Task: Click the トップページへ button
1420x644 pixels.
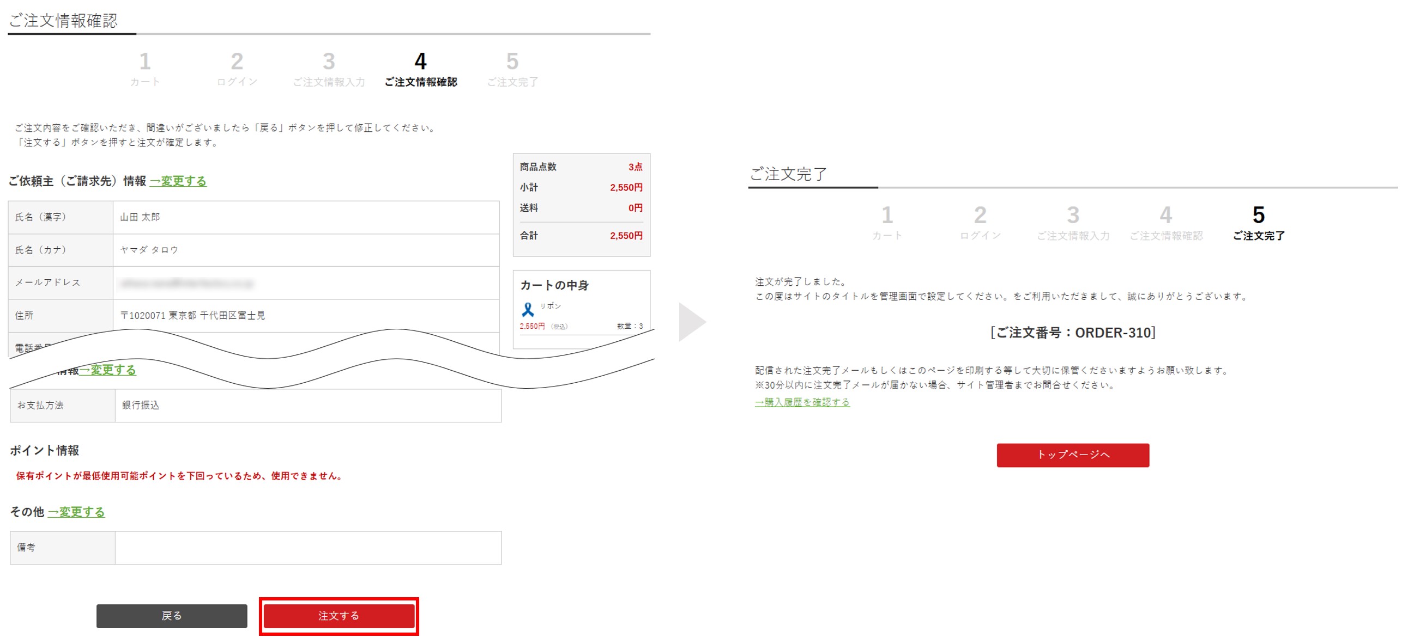Action: (x=1072, y=455)
